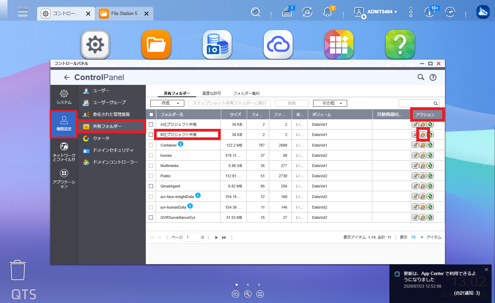
Task: Launch myQNAPcloud from the desktop
Action: (278, 45)
